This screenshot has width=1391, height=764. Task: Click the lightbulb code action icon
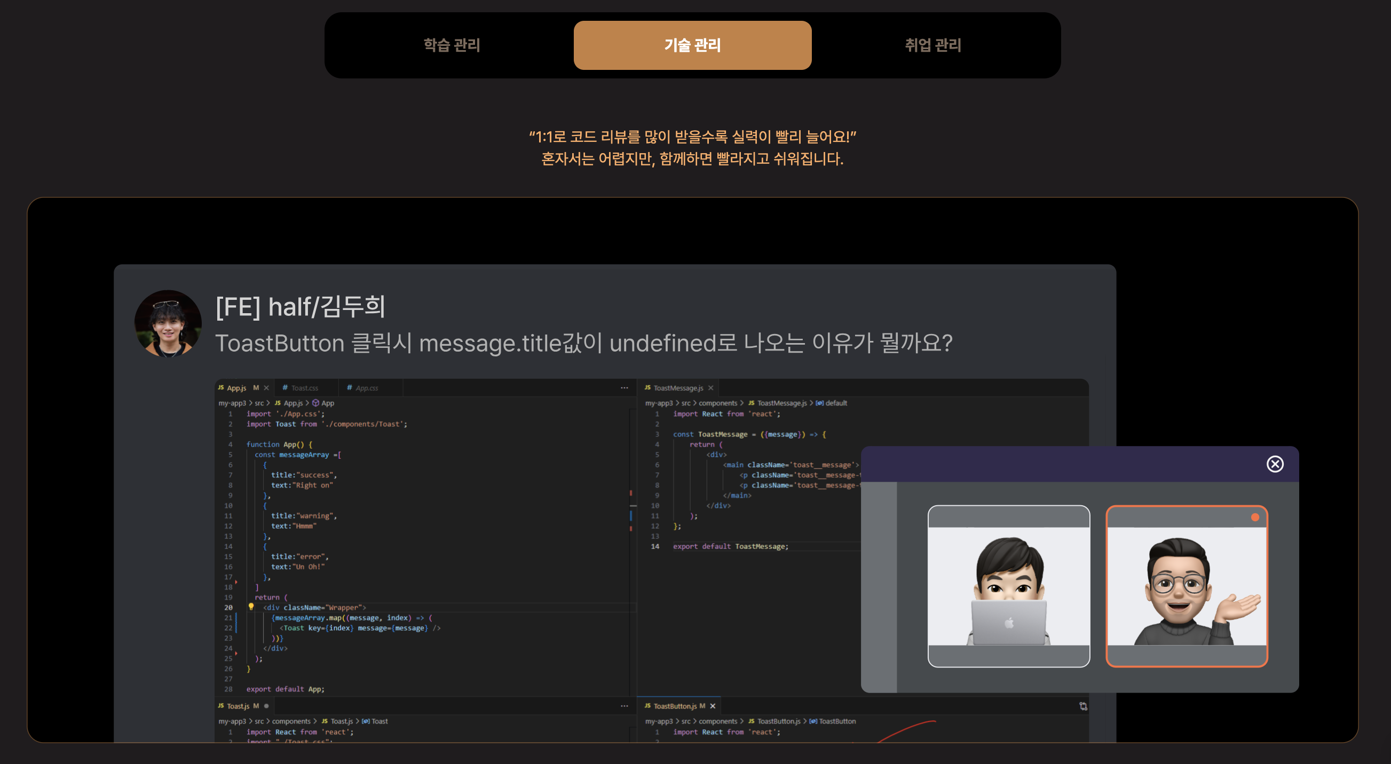[251, 607]
